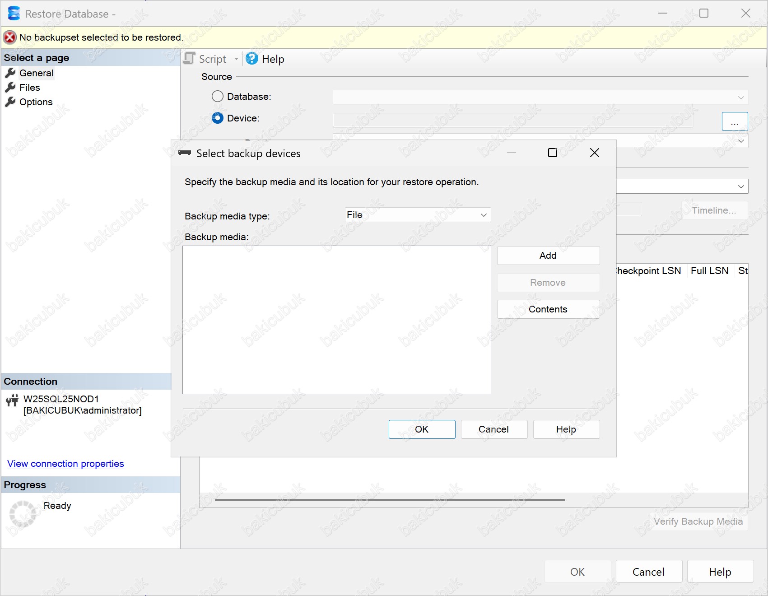Image resolution: width=768 pixels, height=596 pixels.
Task: Select the Database source radio button
Action: [218, 97]
